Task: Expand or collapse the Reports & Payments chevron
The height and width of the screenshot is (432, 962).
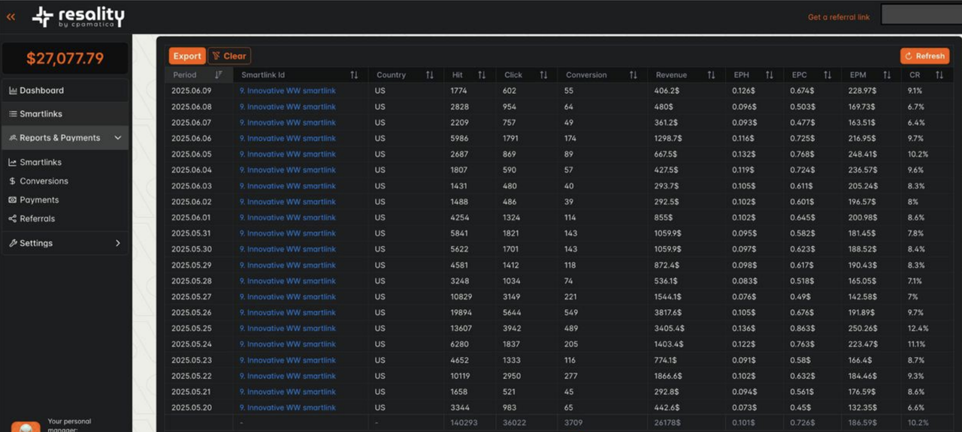Action: (x=118, y=138)
